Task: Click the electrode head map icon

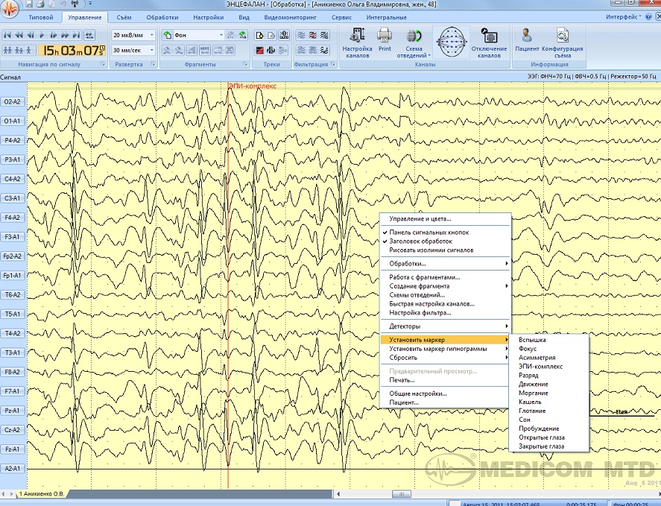Action: 452,42
